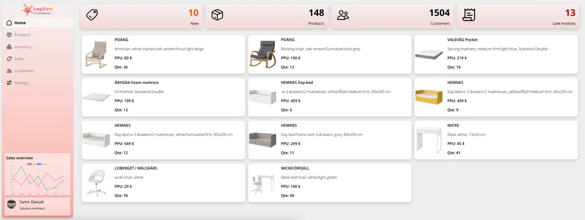Click 'Qte: 78' on LOBERGET card

point(121,196)
